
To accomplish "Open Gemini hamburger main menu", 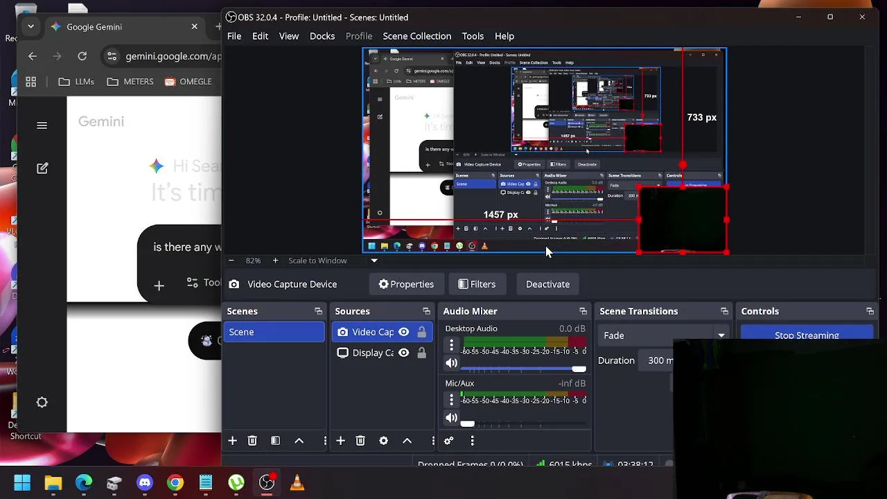I will pos(42,125).
